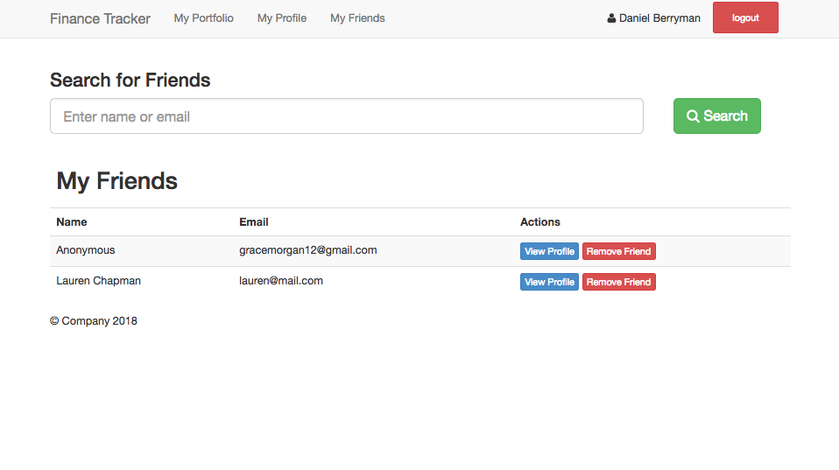Click the user icon beside Daniel Berryman
This screenshot has height=470, width=839.
pyautogui.click(x=611, y=18)
